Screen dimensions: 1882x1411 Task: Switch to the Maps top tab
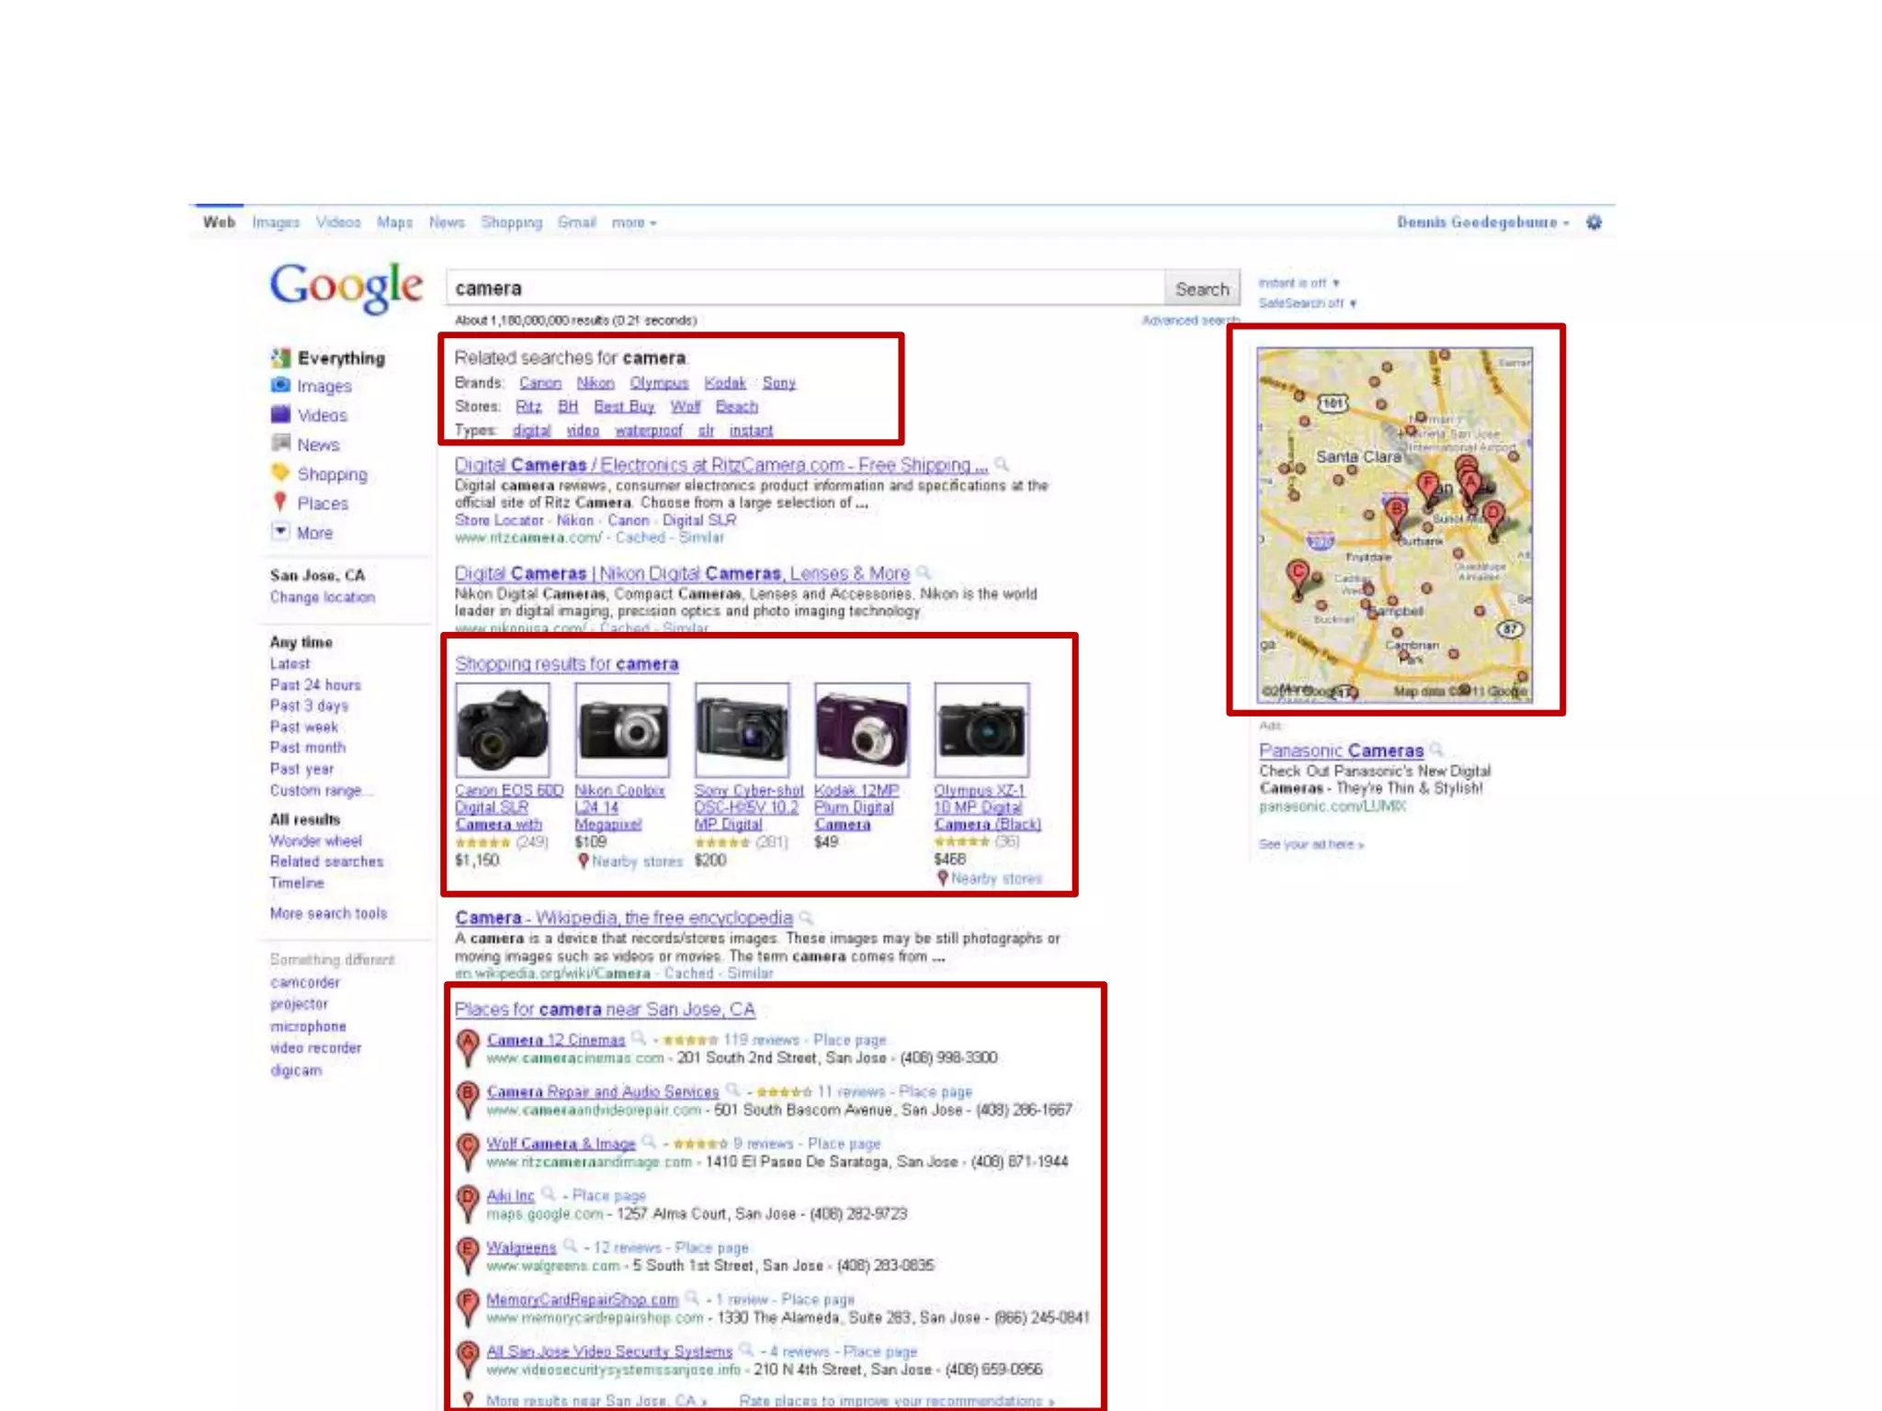tap(394, 222)
